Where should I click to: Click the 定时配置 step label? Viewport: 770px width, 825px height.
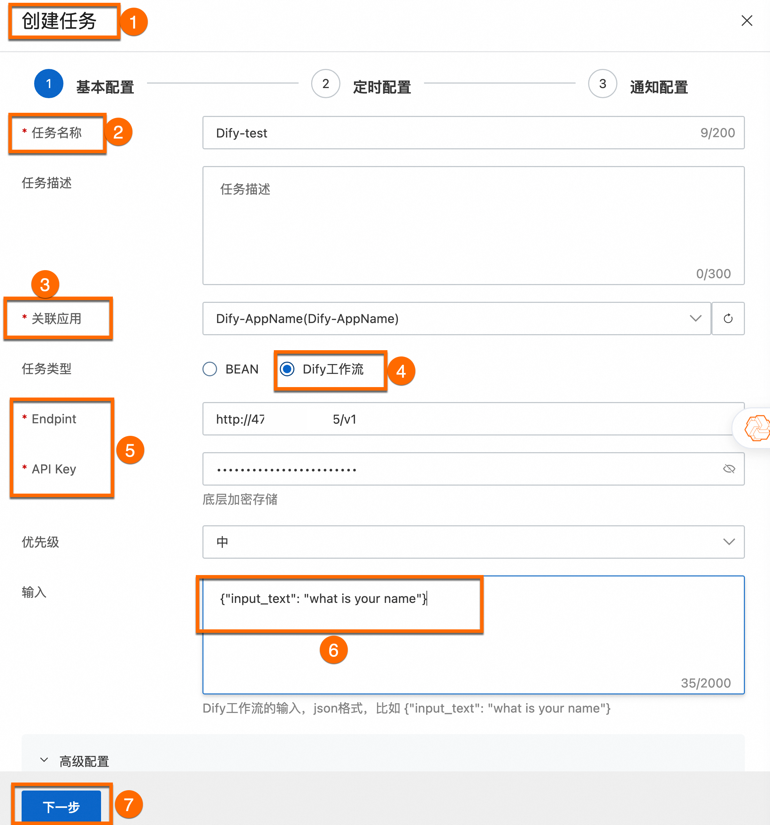tap(382, 87)
